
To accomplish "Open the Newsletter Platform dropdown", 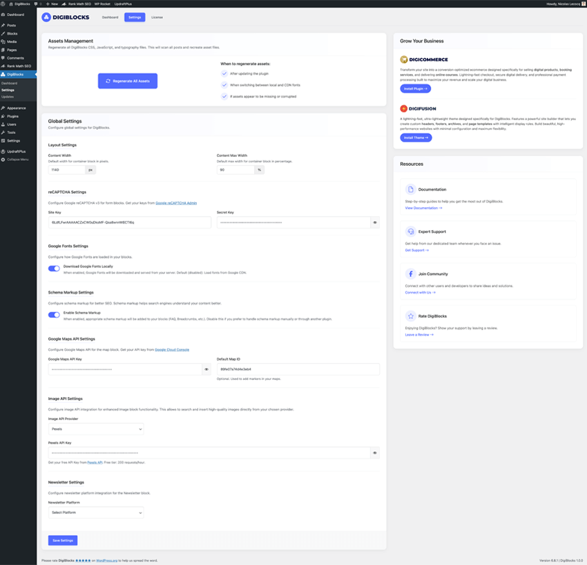I will coord(96,513).
